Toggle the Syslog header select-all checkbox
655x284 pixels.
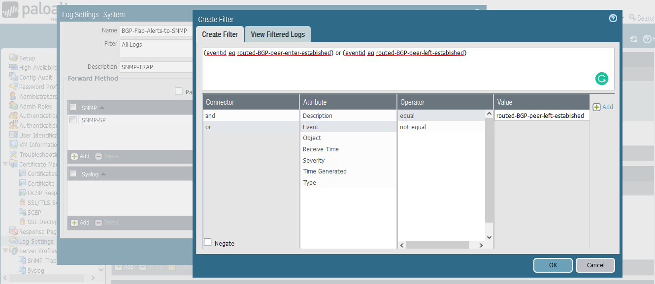pyautogui.click(x=73, y=173)
